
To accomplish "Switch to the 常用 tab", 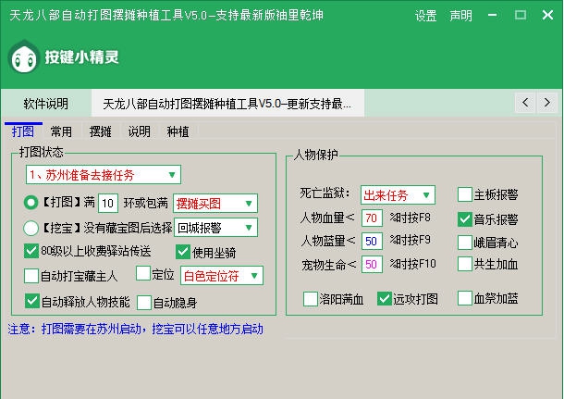I will pyautogui.click(x=61, y=131).
